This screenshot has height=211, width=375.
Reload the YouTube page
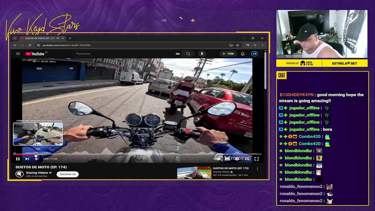pyautogui.click(x=30, y=45)
